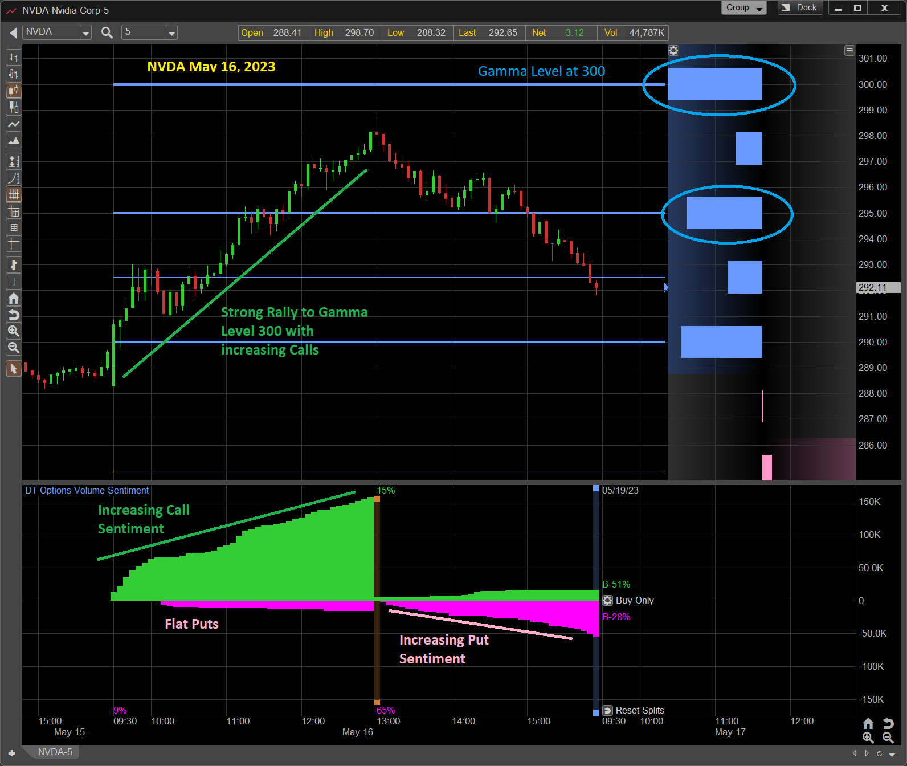Click the next page triangle in status bar
The height and width of the screenshot is (766, 907).
click(867, 753)
